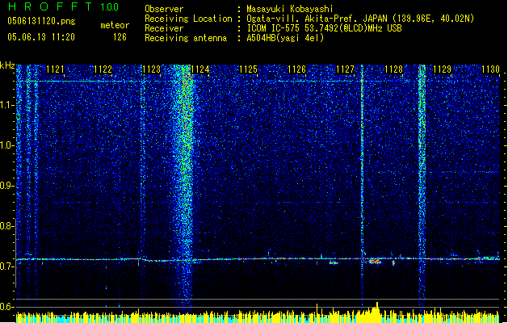Viewport: 508px width, 323px height.
Task: Click the 1121 time marker
Action: 55,69
